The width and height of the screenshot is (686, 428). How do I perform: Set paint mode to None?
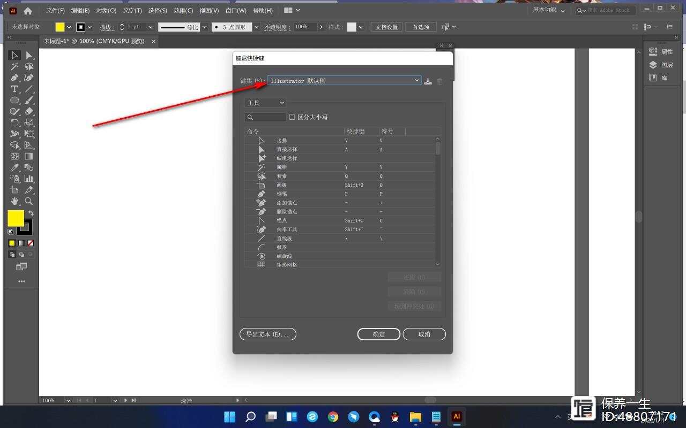pyautogui.click(x=31, y=243)
